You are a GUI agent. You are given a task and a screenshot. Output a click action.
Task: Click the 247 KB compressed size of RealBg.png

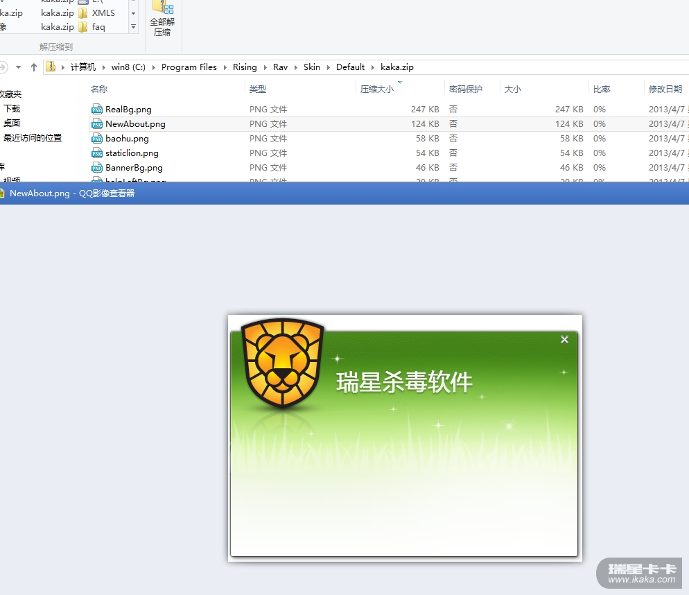pos(425,109)
